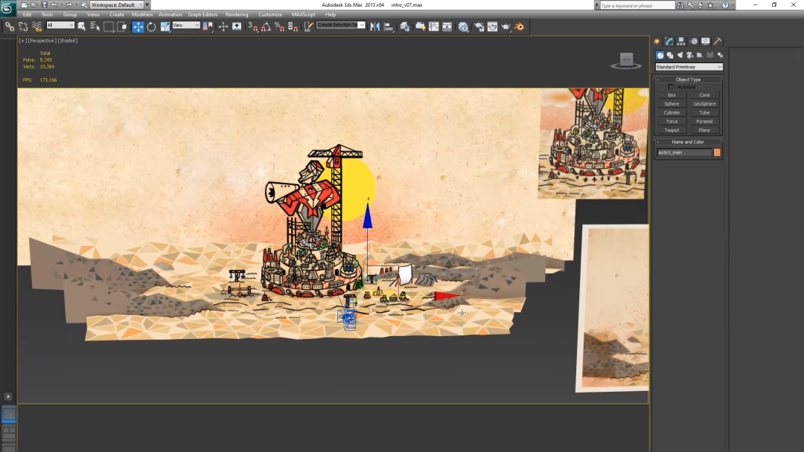Image resolution: width=804 pixels, height=452 pixels.
Task: Choose the Rectangular Selection Region tool
Action: pos(108,27)
